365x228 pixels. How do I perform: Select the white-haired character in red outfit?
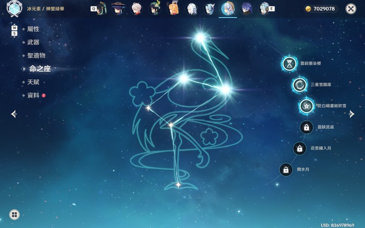(136, 8)
